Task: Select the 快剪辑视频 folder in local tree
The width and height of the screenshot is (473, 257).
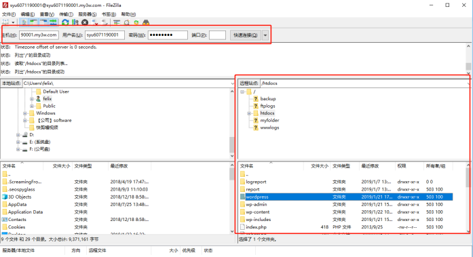Action: (x=47, y=127)
